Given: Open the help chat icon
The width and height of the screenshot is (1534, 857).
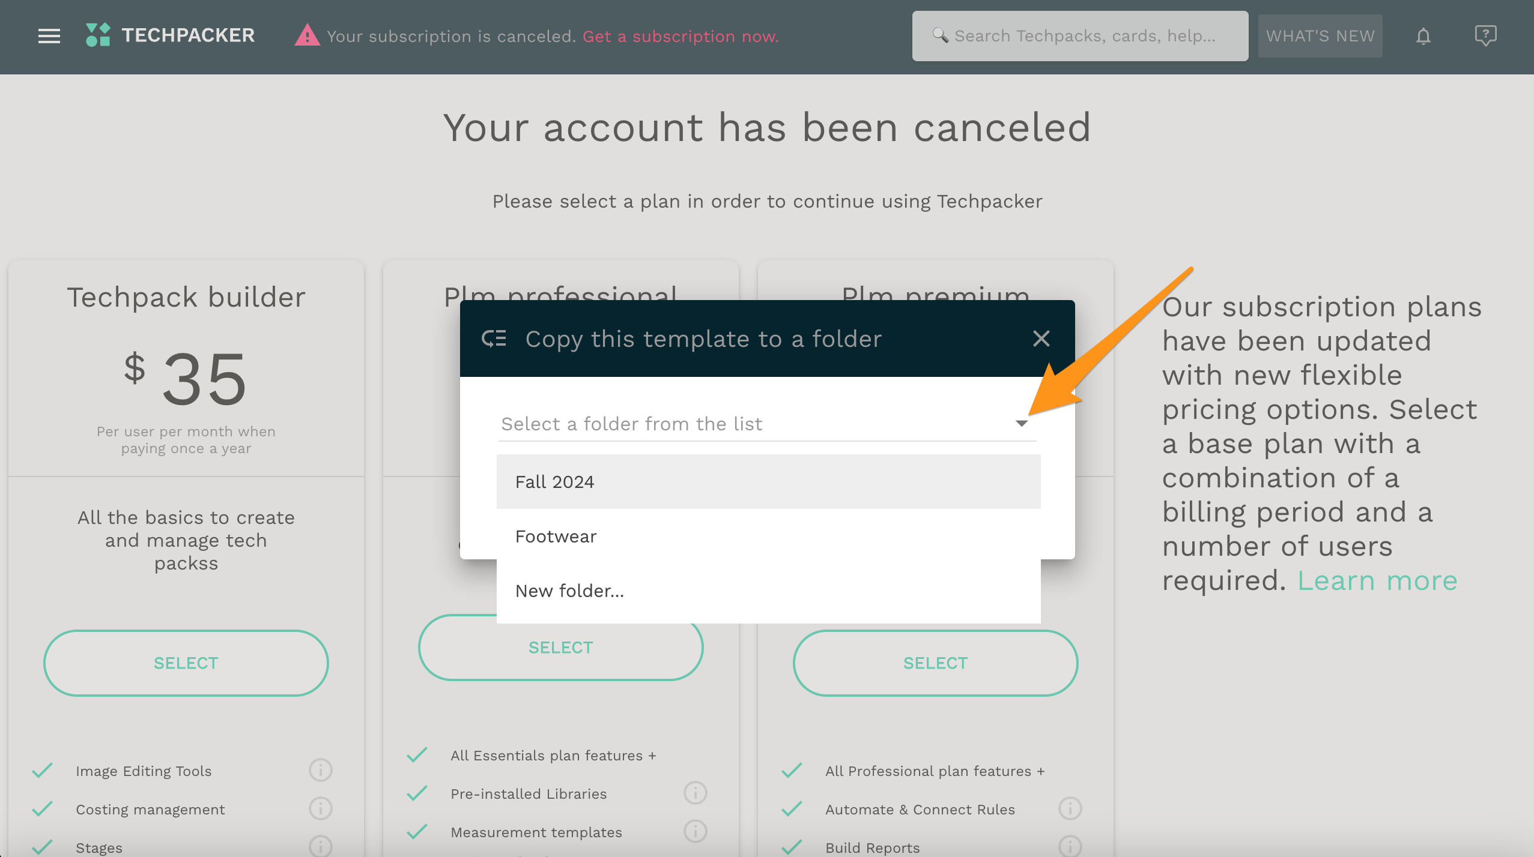Looking at the screenshot, I should [1485, 35].
